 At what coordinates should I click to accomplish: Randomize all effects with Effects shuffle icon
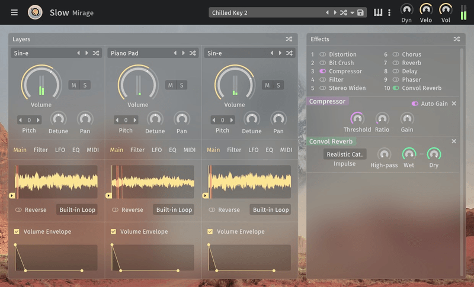click(x=457, y=39)
